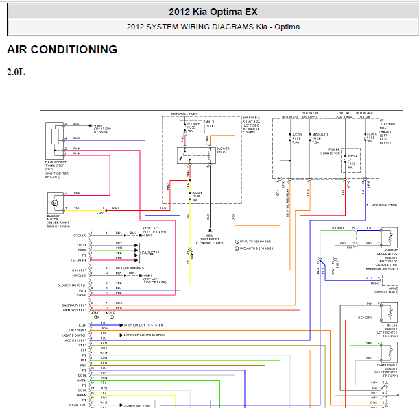Click the 'MEMORY INPUT' pin label
Screen dimensions: 419x408
[75, 310]
